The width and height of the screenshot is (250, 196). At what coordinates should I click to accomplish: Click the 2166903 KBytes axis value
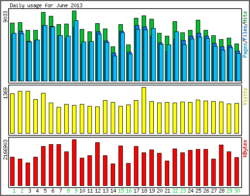[5, 150]
